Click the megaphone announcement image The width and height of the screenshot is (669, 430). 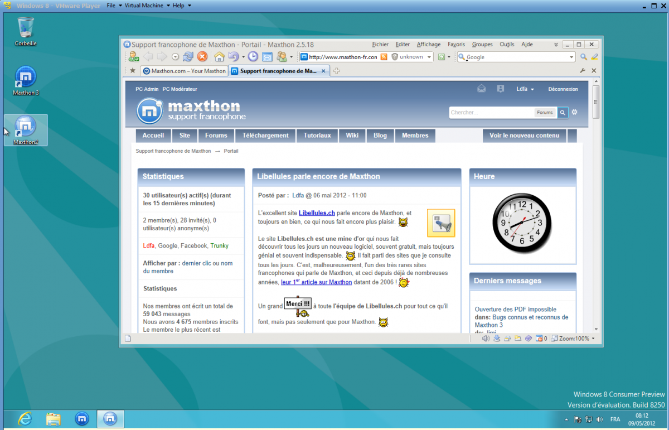[441, 223]
